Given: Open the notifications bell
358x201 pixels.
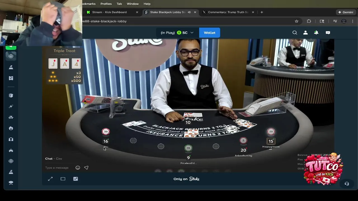Looking at the screenshot, I should (316, 33).
